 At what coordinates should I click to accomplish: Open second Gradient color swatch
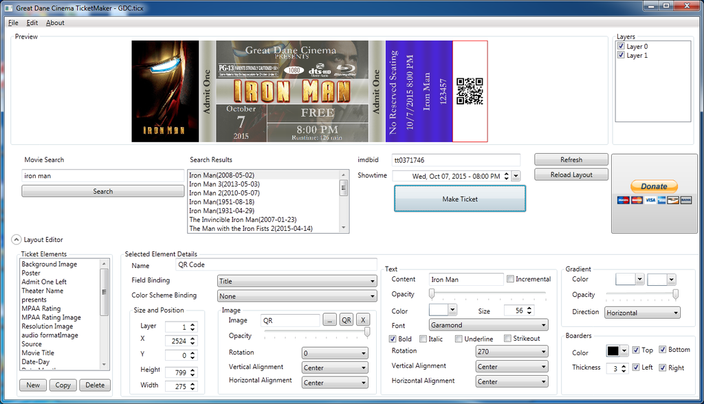pyautogui.click(x=661, y=280)
